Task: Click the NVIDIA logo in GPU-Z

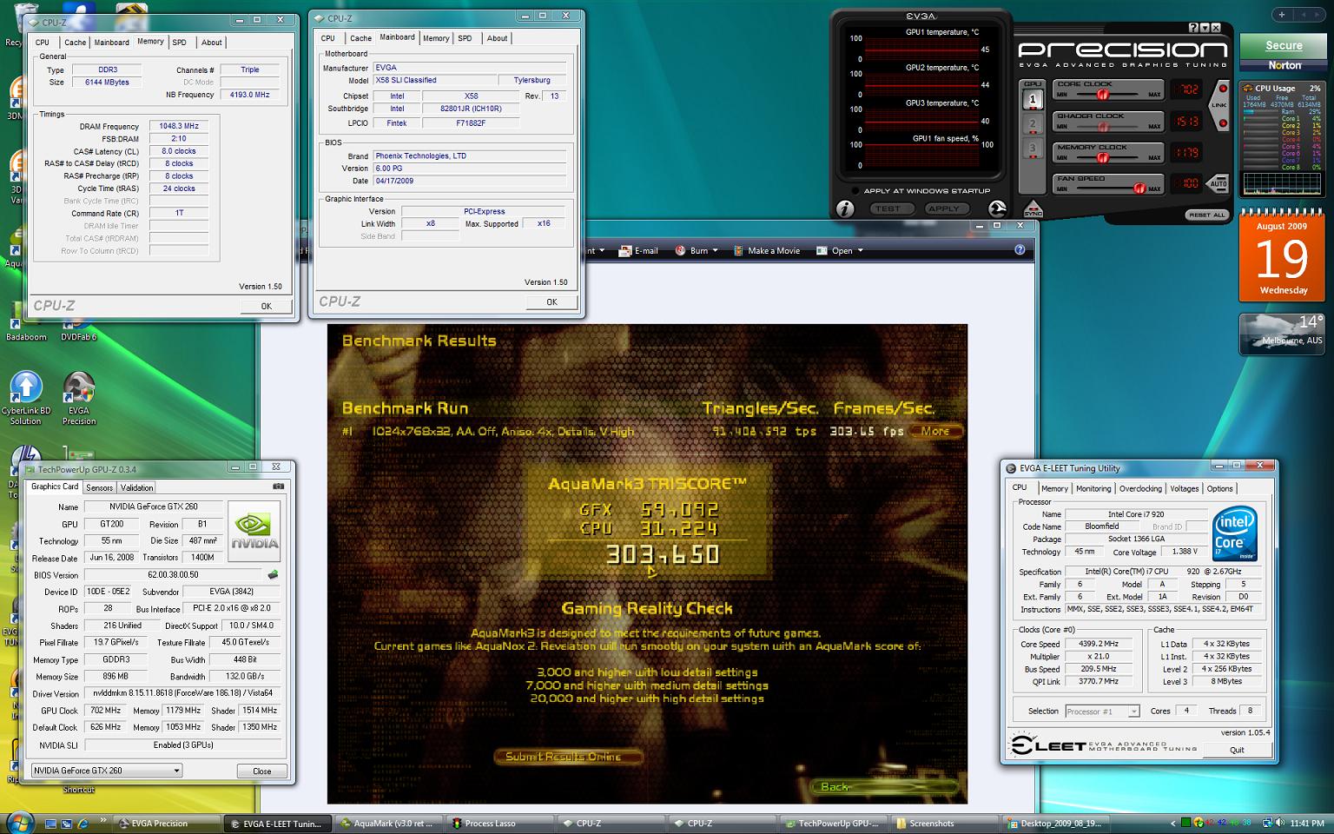Action: [254, 529]
